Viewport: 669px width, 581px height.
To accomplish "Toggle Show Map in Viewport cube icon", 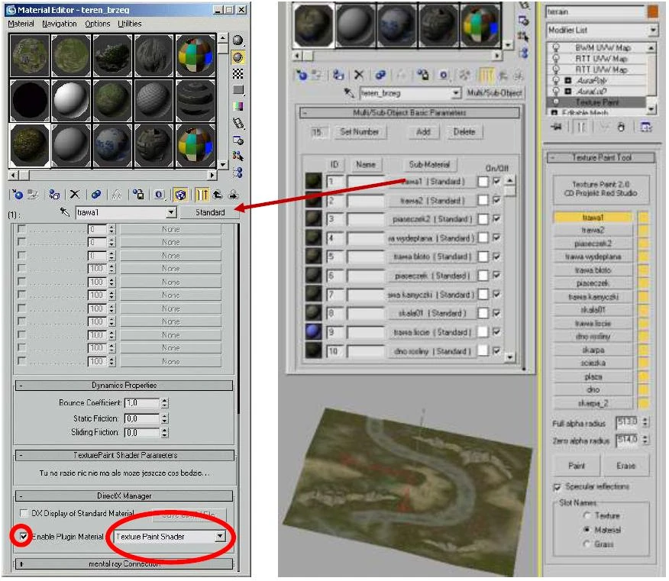I will click(180, 195).
